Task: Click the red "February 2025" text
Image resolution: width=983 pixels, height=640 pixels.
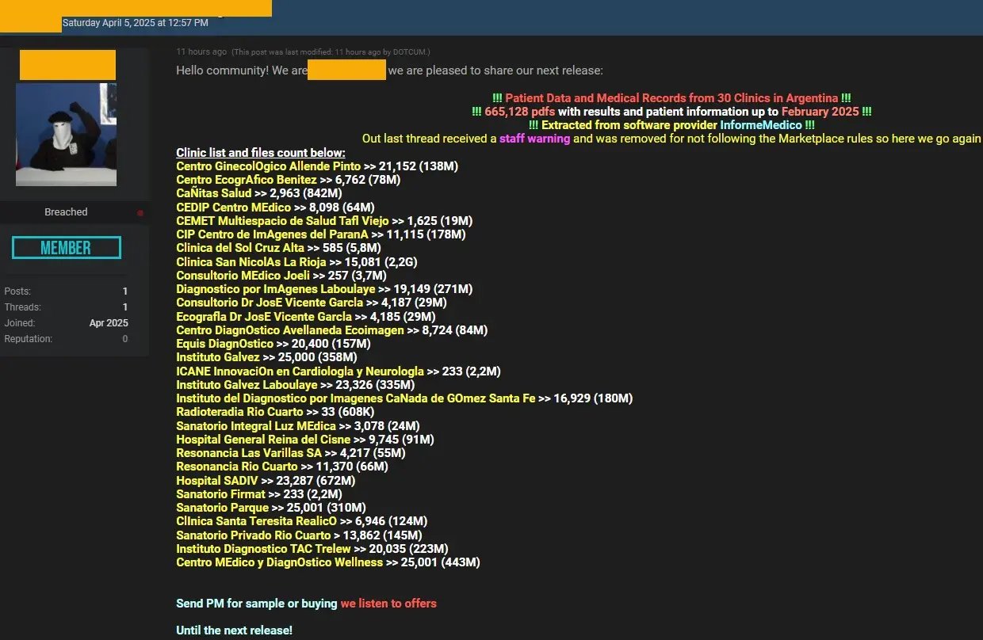Action: coord(820,112)
